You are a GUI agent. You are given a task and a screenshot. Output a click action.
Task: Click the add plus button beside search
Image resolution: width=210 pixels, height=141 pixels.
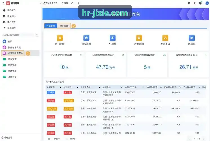click(37, 35)
